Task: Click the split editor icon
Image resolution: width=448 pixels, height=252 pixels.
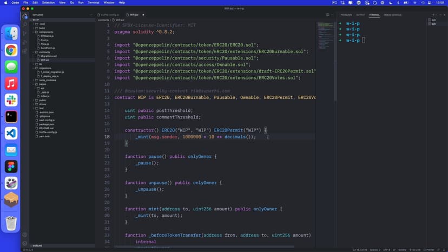Action: click(328, 15)
